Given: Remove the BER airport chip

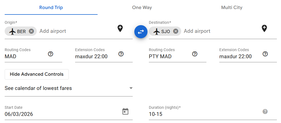Looking at the screenshot, I should [31, 31].
